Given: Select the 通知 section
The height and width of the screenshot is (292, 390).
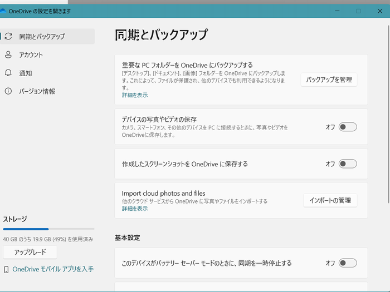Looking at the screenshot, I should click(x=26, y=73).
